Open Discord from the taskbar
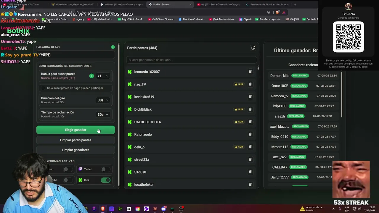Image resolution: width=379 pixels, height=213 pixels. [164, 209]
